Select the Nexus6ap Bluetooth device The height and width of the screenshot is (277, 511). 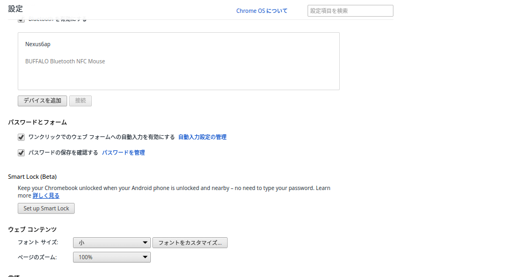(x=38, y=45)
